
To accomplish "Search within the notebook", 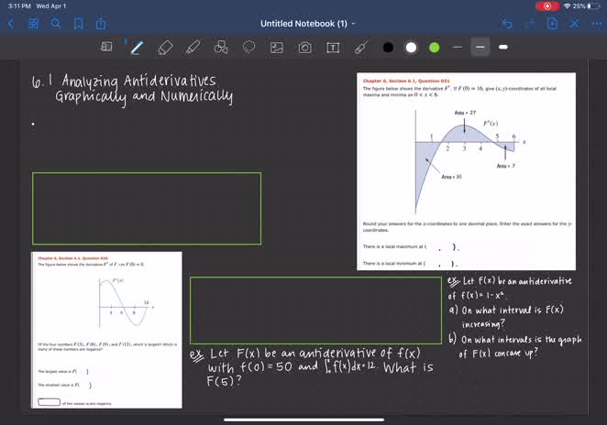I will point(56,23).
